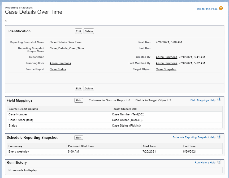Open Aaron Simmons link in Created By row
Image resolution: width=229 pixels, height=178 pixels.
166,57
